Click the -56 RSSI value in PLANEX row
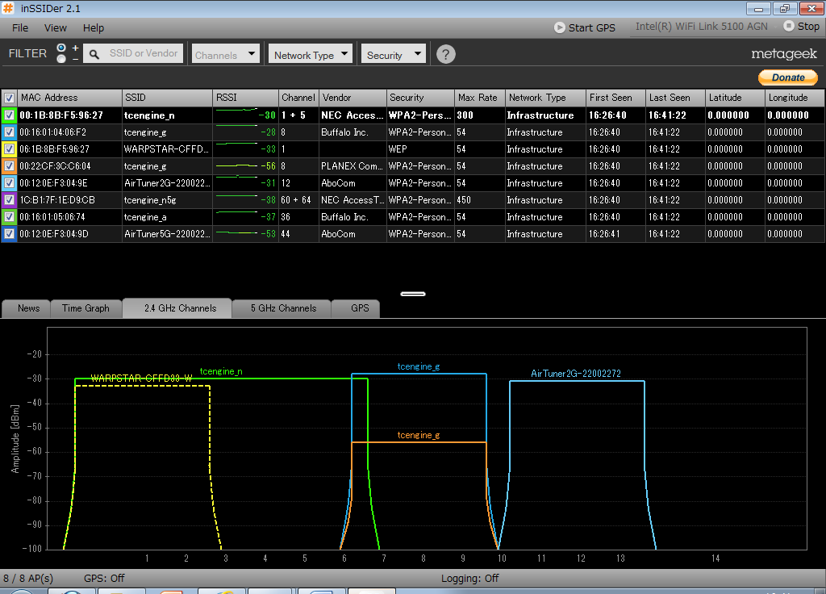Viewport: 826px width, 594px height. pyautogui.click(x=268, y=166)
